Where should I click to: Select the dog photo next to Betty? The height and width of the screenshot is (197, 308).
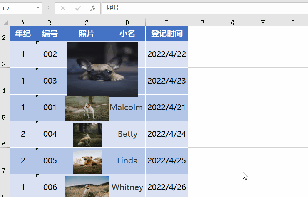point(87,135)
